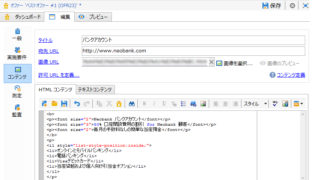Click the display mode window icon
Viewport: 321px width, 180px height.
(296, 104)
